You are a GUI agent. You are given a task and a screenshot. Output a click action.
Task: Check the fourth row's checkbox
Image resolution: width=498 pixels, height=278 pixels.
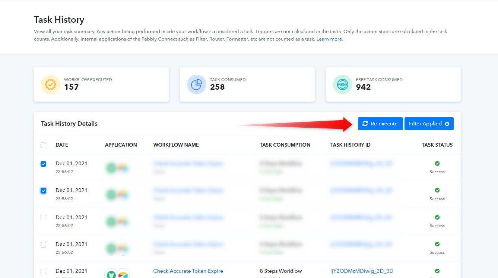[x=44, y=245]
